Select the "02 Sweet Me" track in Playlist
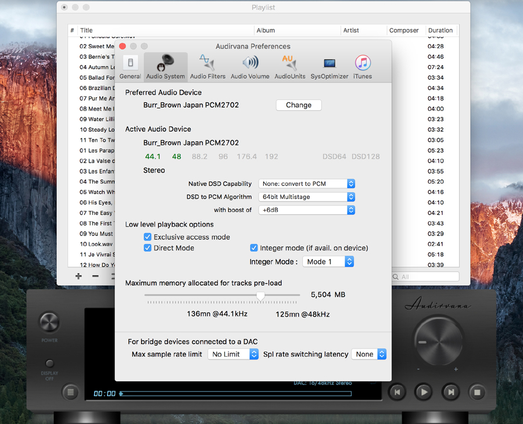This screenshot has width=523, height=424. click(96, 46)
